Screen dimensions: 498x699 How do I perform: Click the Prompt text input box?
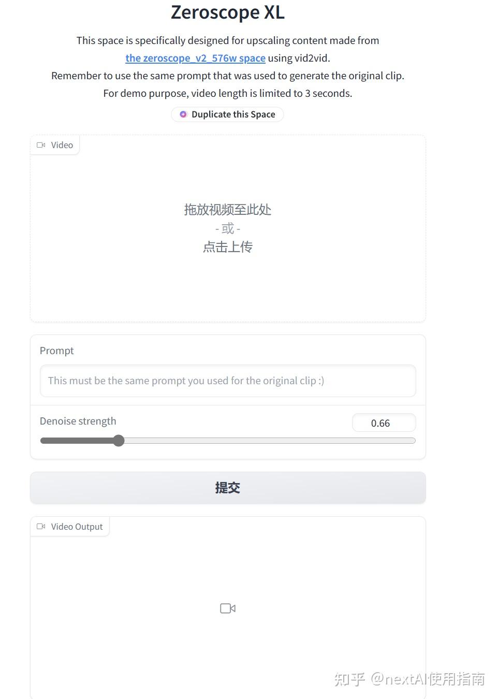tap(227, 381)
